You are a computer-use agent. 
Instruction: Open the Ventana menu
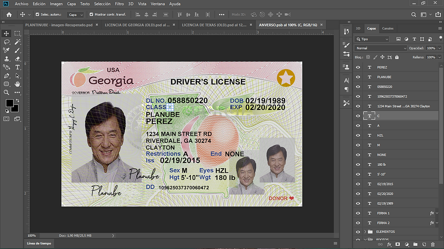pos(158,4)
